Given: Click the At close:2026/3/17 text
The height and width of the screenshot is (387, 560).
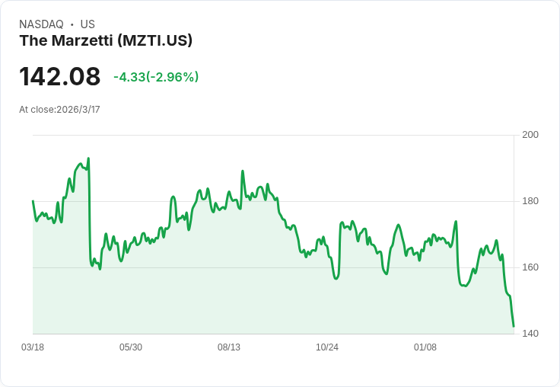Looking at the screenshot, I should 59,110.
